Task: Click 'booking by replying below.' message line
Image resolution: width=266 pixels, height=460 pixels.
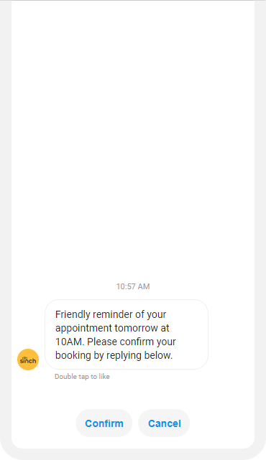Action: pos(114,355)
